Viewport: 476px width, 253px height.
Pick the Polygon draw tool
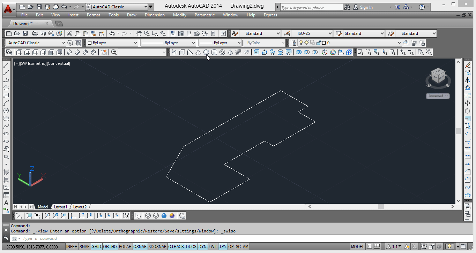(x=6, y=88)
